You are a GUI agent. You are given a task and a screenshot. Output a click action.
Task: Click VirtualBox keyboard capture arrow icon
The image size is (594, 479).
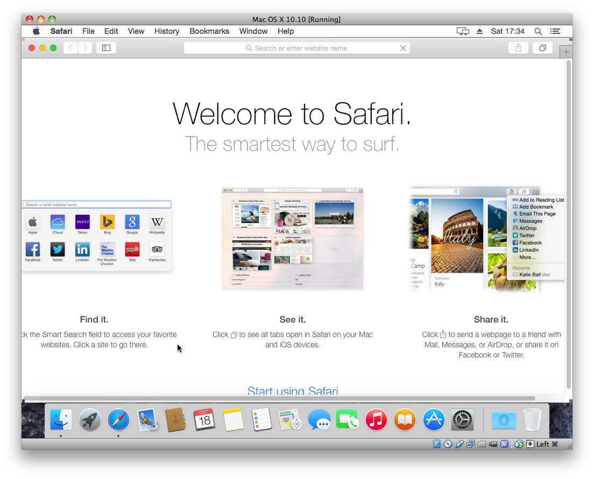(530, 444)
